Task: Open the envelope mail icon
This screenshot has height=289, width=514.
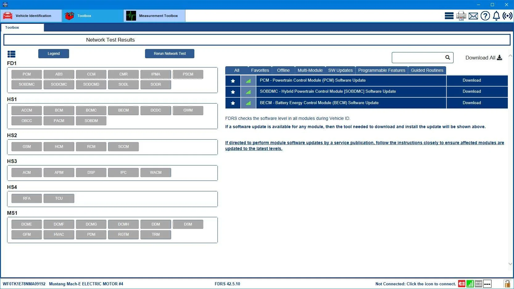Action: pyautogui.click(x=473, y=16)
